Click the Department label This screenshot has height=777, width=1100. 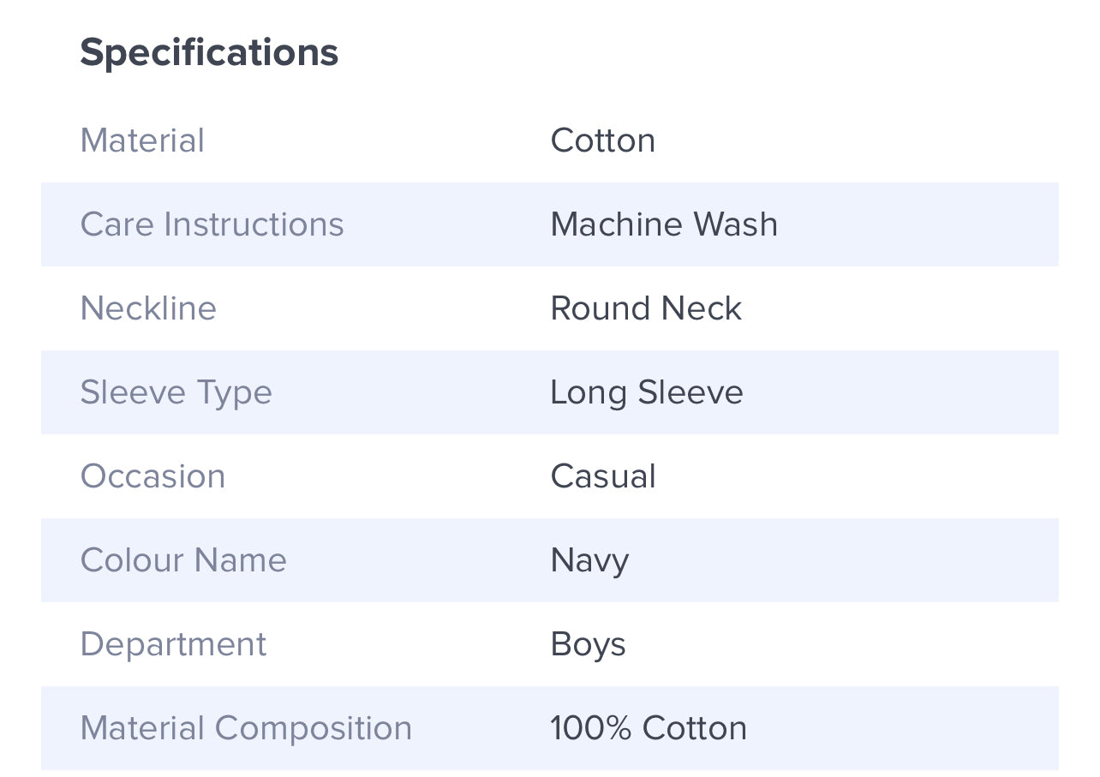(173, 644)
